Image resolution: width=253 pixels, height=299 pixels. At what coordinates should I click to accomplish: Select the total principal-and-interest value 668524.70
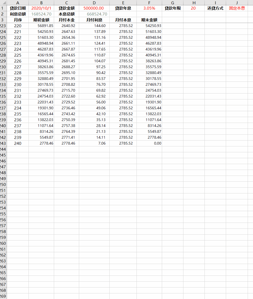pos(97,14)
